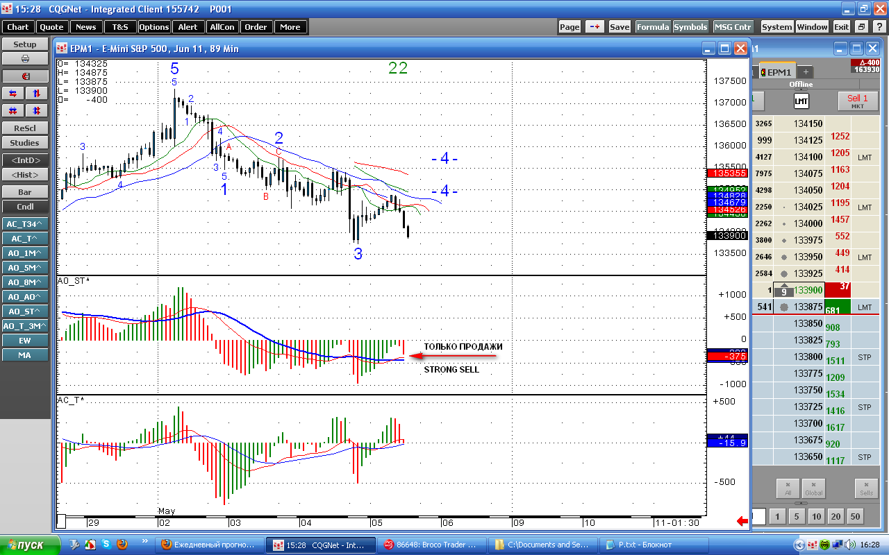Viewport: 889px width, 555px height.
Task: Open the News menu item
Action: [x=86, y=27]
